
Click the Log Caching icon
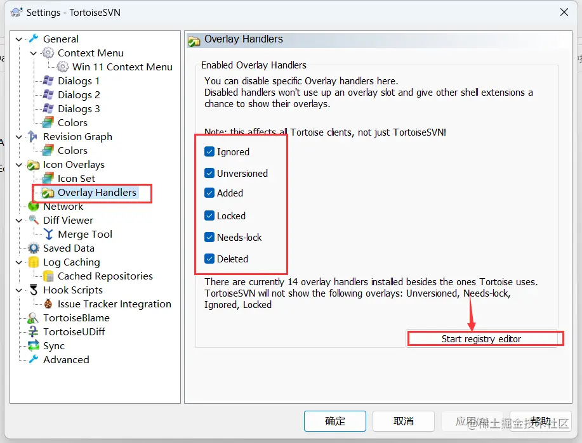coord(34,262)
